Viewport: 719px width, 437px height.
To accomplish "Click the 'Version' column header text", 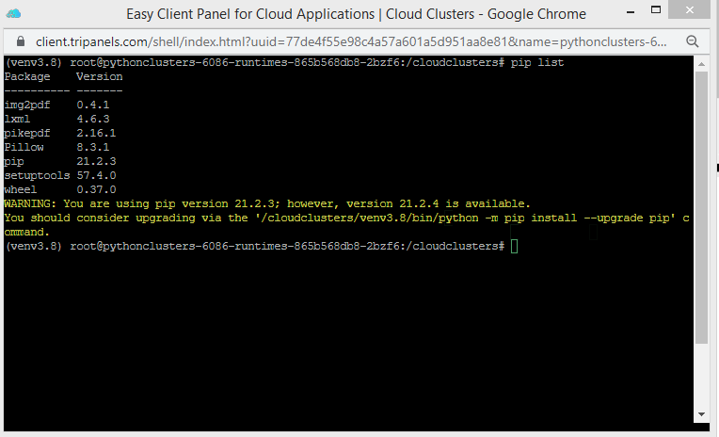I will [x=100, y=76].
